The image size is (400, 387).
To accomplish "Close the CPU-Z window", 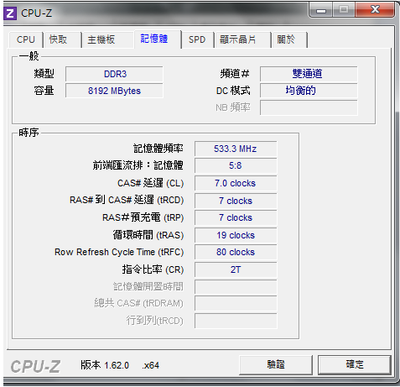I will (x=375, y=10).
